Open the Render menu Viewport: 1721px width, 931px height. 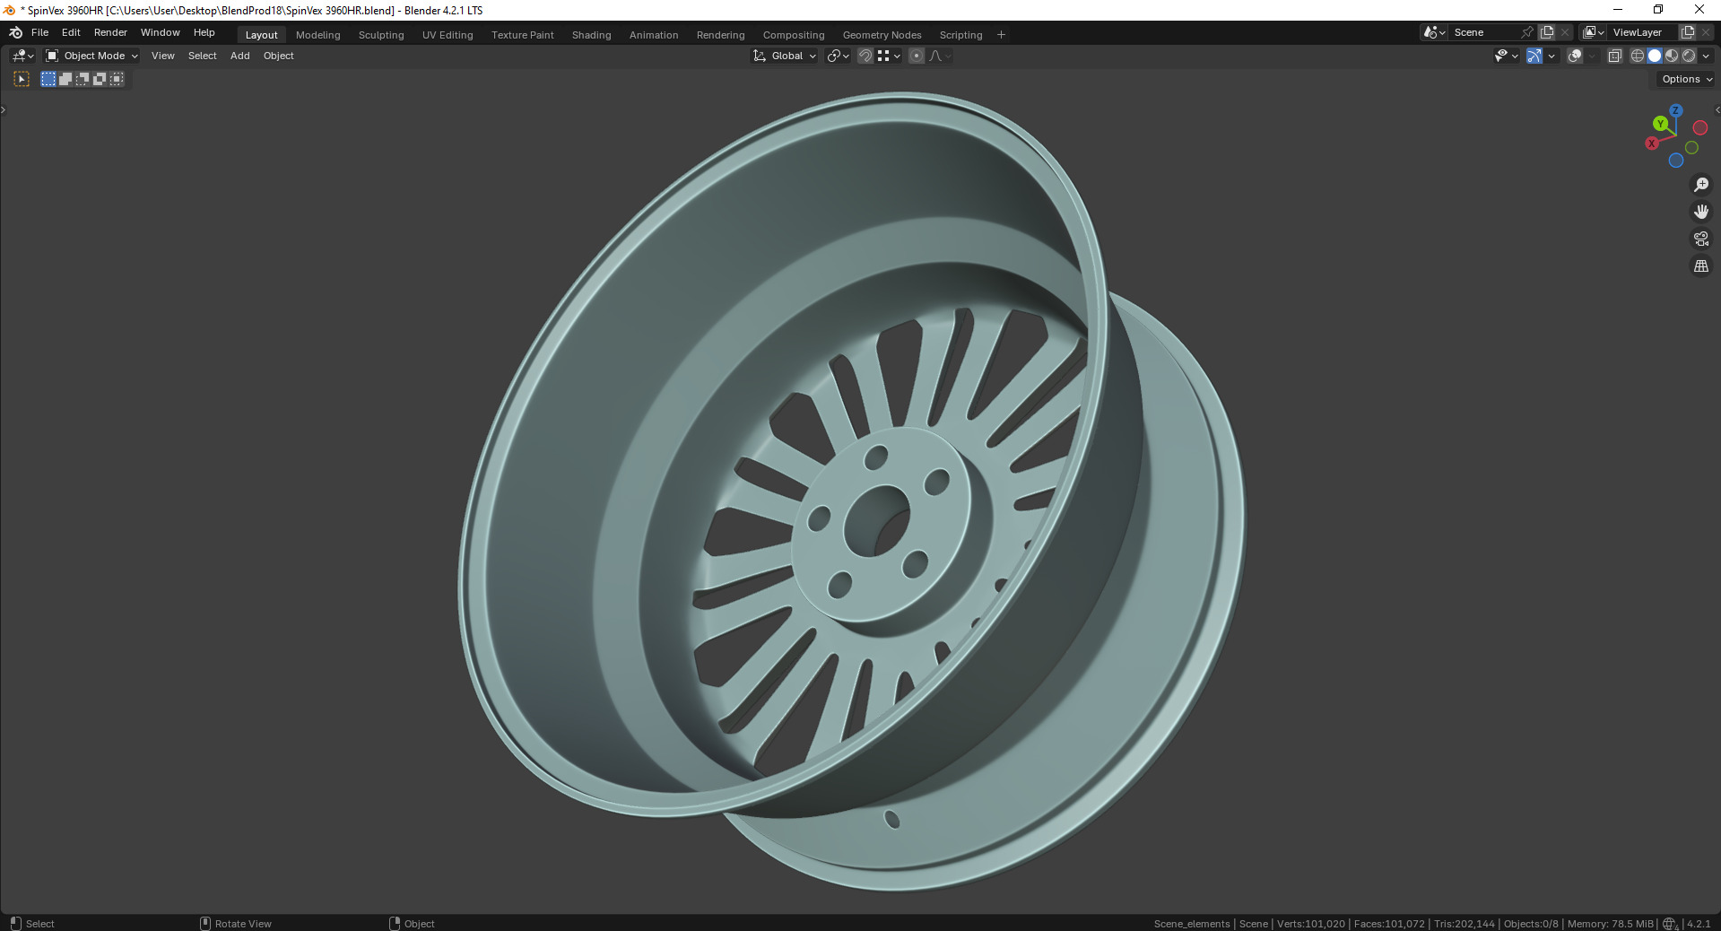[x=110, y=32]
